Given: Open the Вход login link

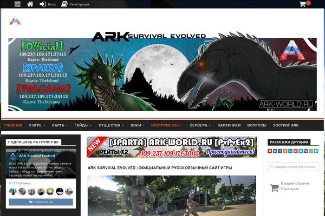Looking at the screenshot, I should point(48,4).
